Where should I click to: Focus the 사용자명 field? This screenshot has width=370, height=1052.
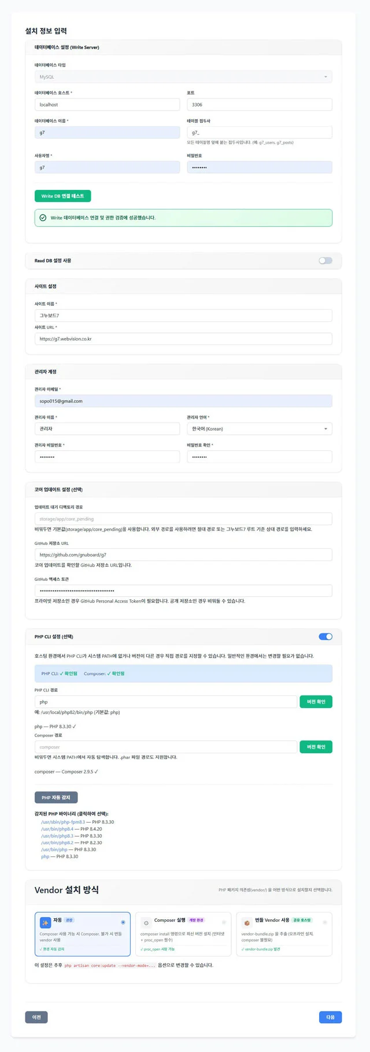107,167
